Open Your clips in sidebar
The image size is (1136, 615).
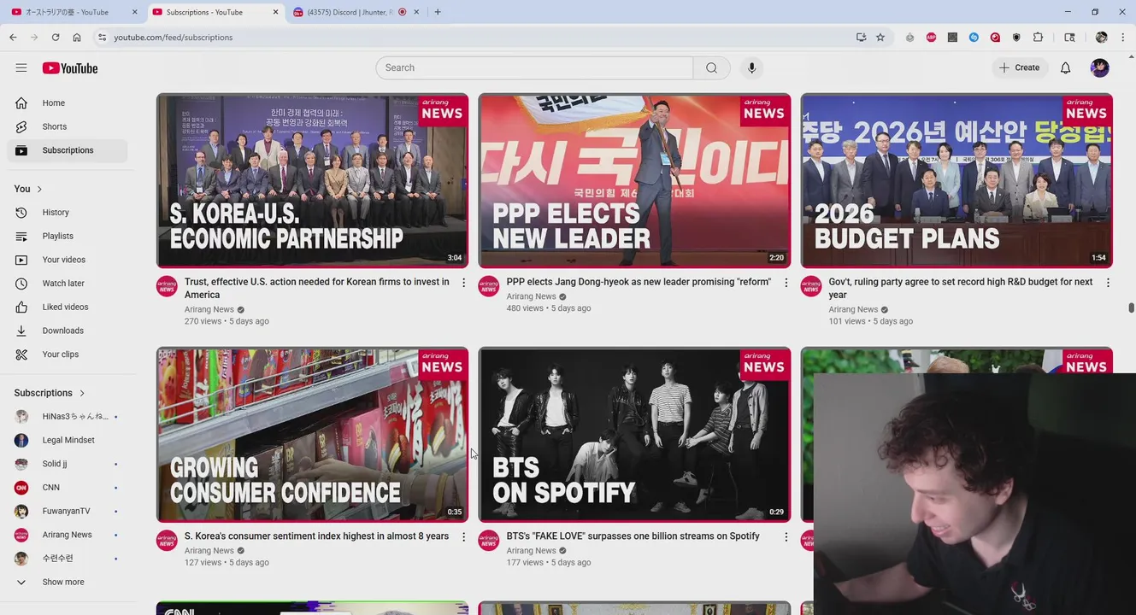point(68,354)
